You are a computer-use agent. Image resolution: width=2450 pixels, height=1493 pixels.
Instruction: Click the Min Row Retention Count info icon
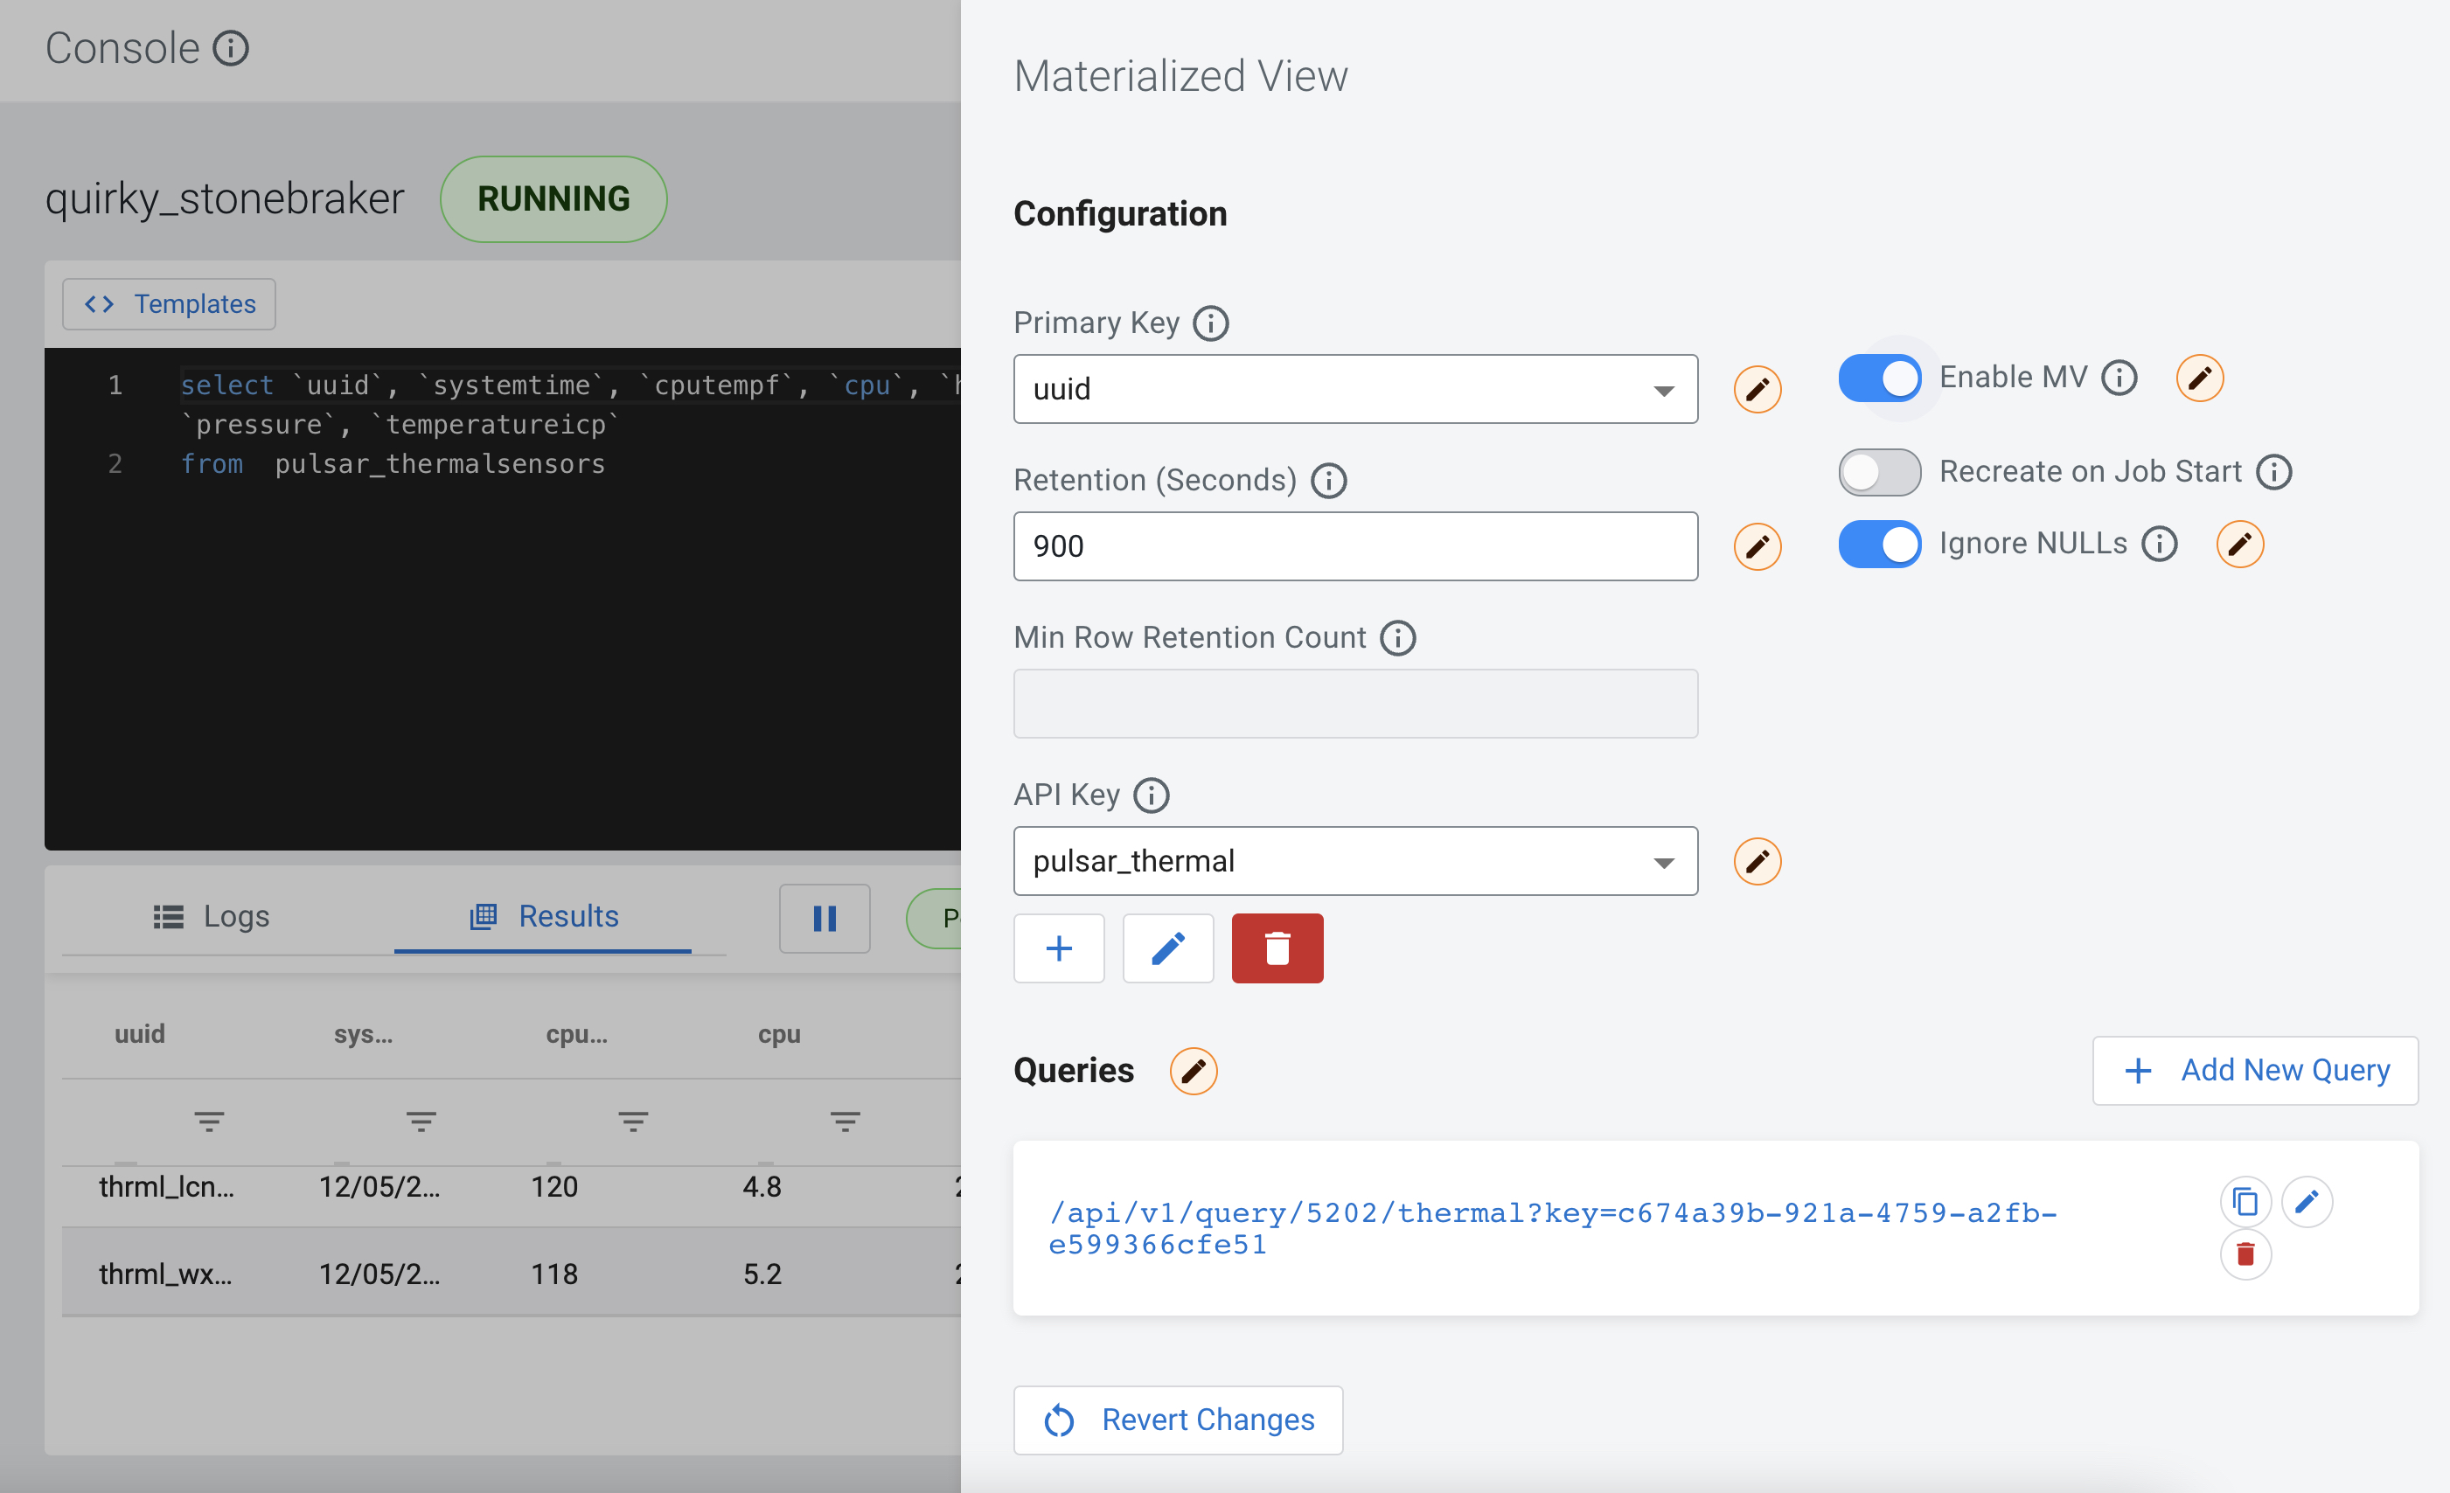1397,638
